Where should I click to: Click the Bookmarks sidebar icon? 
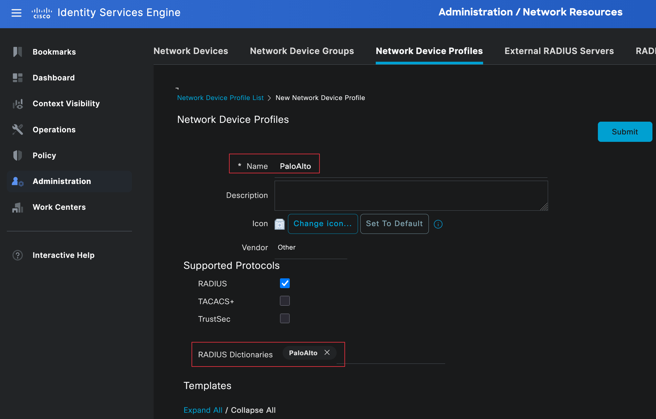tap(17, 52)
